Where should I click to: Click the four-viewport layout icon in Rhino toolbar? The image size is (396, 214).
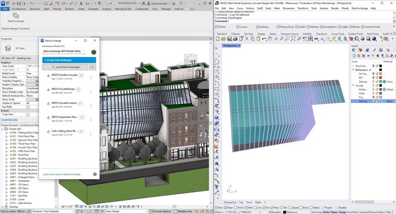coord(310,39)
